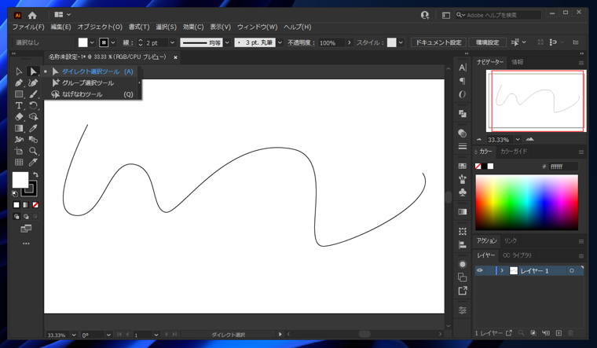
Task: Select the Chart grid tool
Action: (x=19, y=162)
